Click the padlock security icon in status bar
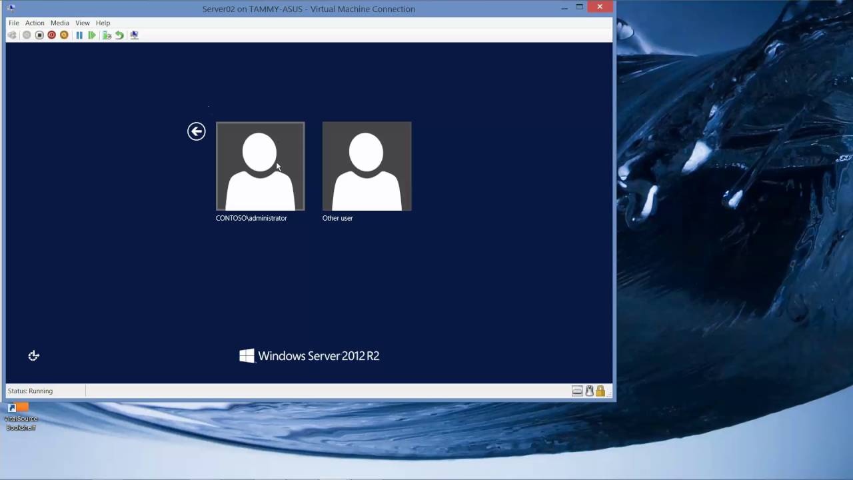This screenshot has width=853, height=480. tap(600, 391)
